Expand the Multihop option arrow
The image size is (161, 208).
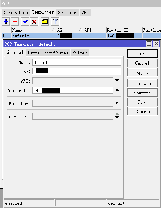point(117,103)
